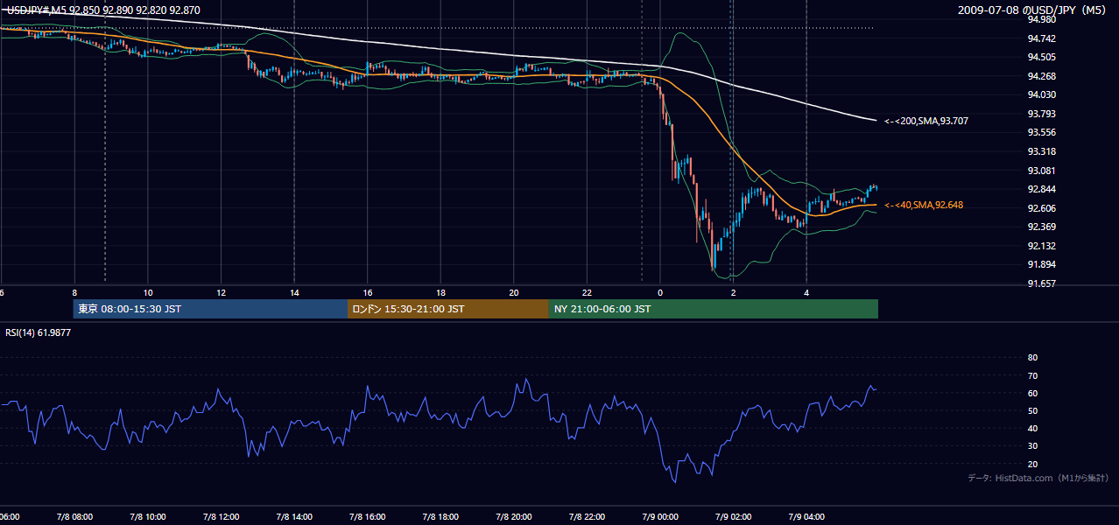Click hour tick 22 under the price chart
Screen dimensions: 1119x525
[x=587, y=293]
